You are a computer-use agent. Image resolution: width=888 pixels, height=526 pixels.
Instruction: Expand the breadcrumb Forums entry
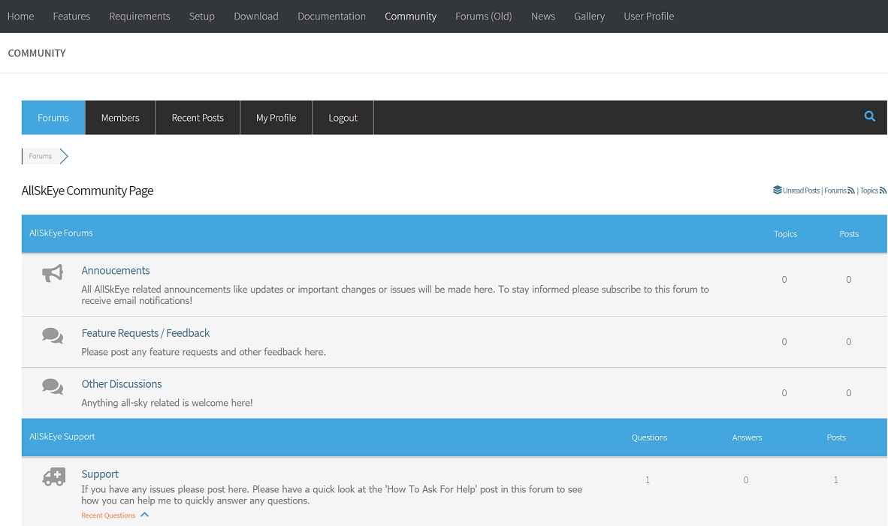point(40,156)
